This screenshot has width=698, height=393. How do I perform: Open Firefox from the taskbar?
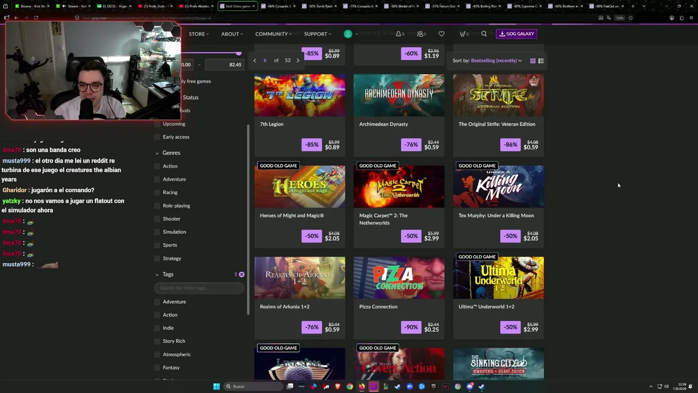362,386
